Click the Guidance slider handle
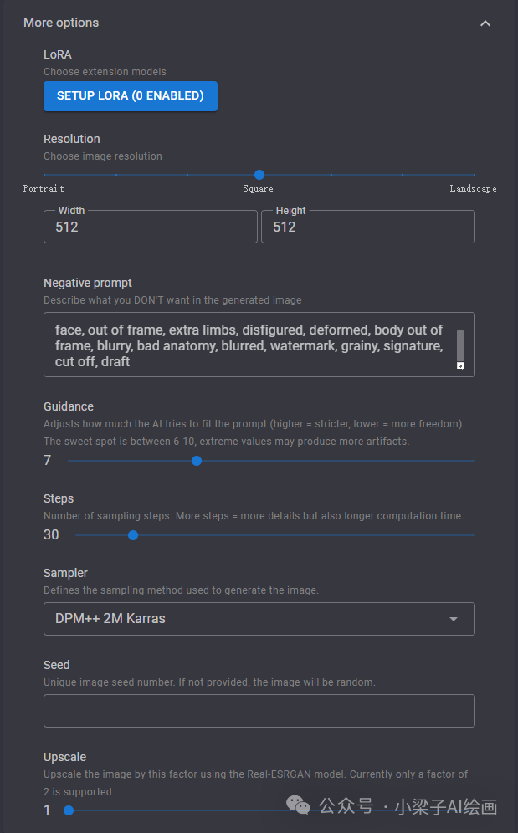The width and height of the screenshot is (518, 833). click(197, 461)
